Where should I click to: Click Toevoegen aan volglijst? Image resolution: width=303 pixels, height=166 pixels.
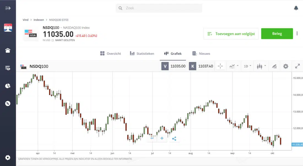[x=231, y=33]
